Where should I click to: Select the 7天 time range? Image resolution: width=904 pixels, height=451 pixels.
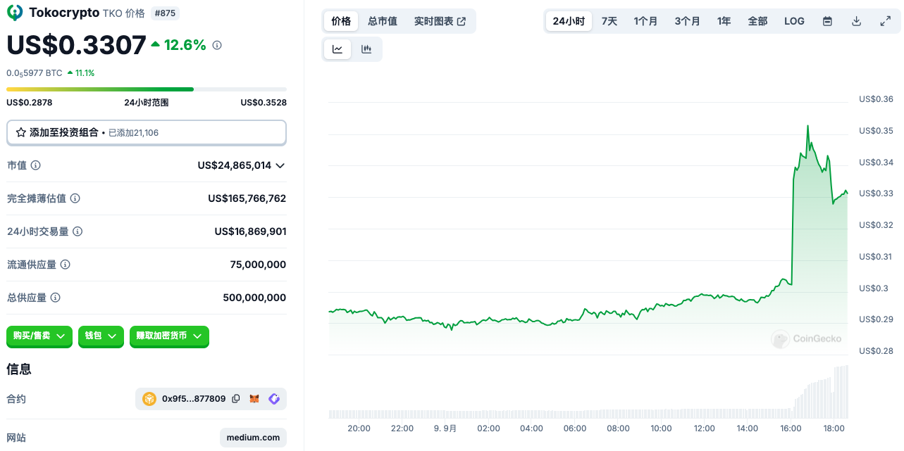pos(609,21)
